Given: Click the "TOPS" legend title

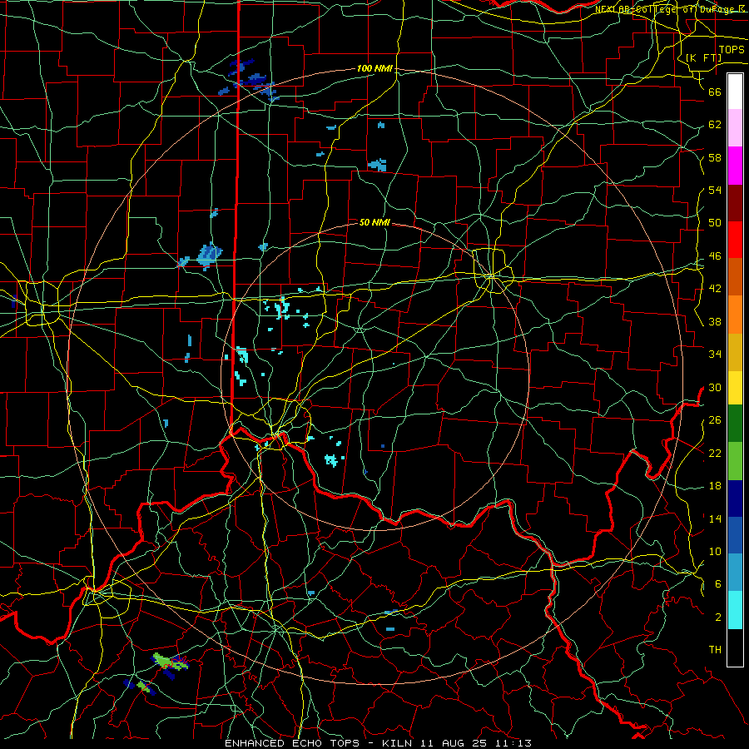Looking at the screenshot, I should click(x=732, y=49).
